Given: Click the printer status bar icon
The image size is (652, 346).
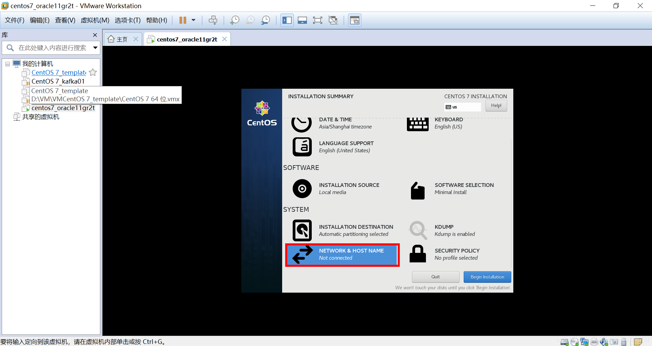Looking at the screenshot, I should 594,342.
